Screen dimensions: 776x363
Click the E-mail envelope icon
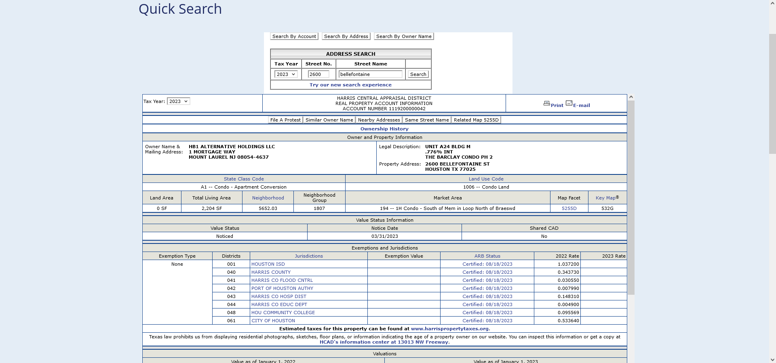pyautogui.click(x=569, y=103)
